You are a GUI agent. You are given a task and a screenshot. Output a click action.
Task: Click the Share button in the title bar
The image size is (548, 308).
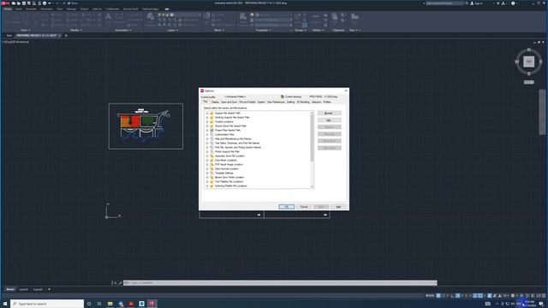click(73, 3)
